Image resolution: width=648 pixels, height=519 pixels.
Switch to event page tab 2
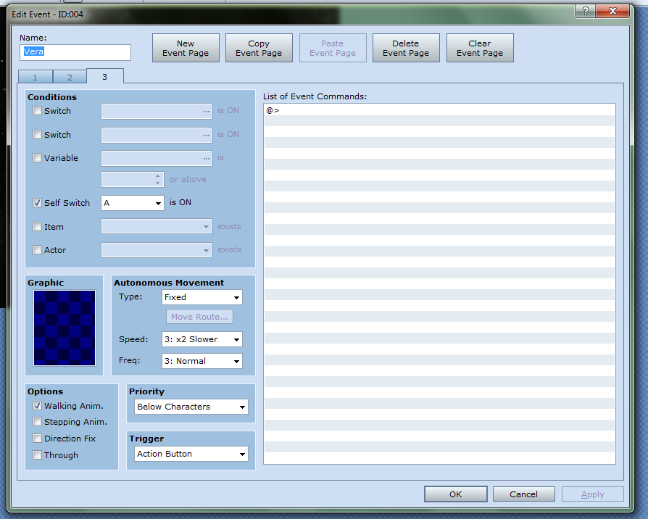(x=70, y=77)
